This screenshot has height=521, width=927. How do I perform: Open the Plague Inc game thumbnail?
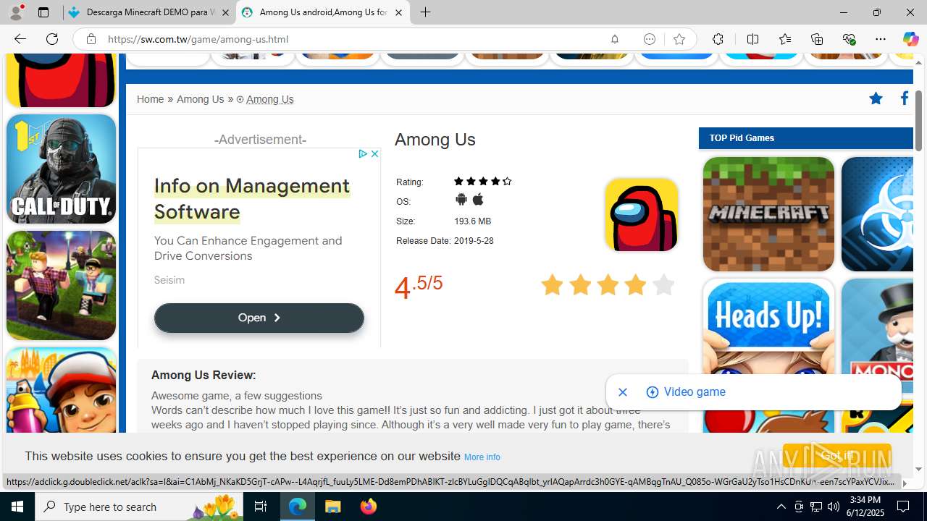click(x=877, y=214)
